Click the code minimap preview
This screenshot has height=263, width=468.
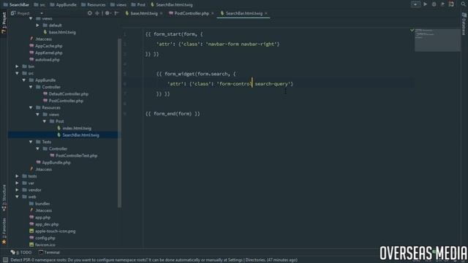437,40
